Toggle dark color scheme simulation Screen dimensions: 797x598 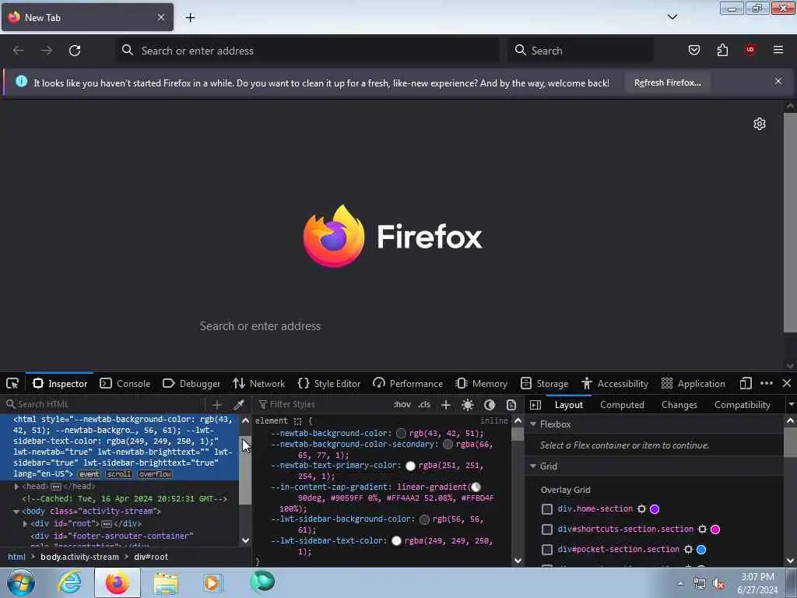(x=490, y=405)
